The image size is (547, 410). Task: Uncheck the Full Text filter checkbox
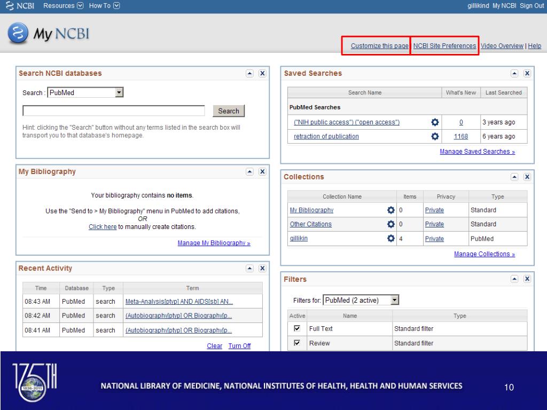pyautogui.click(x=297, y=328)
